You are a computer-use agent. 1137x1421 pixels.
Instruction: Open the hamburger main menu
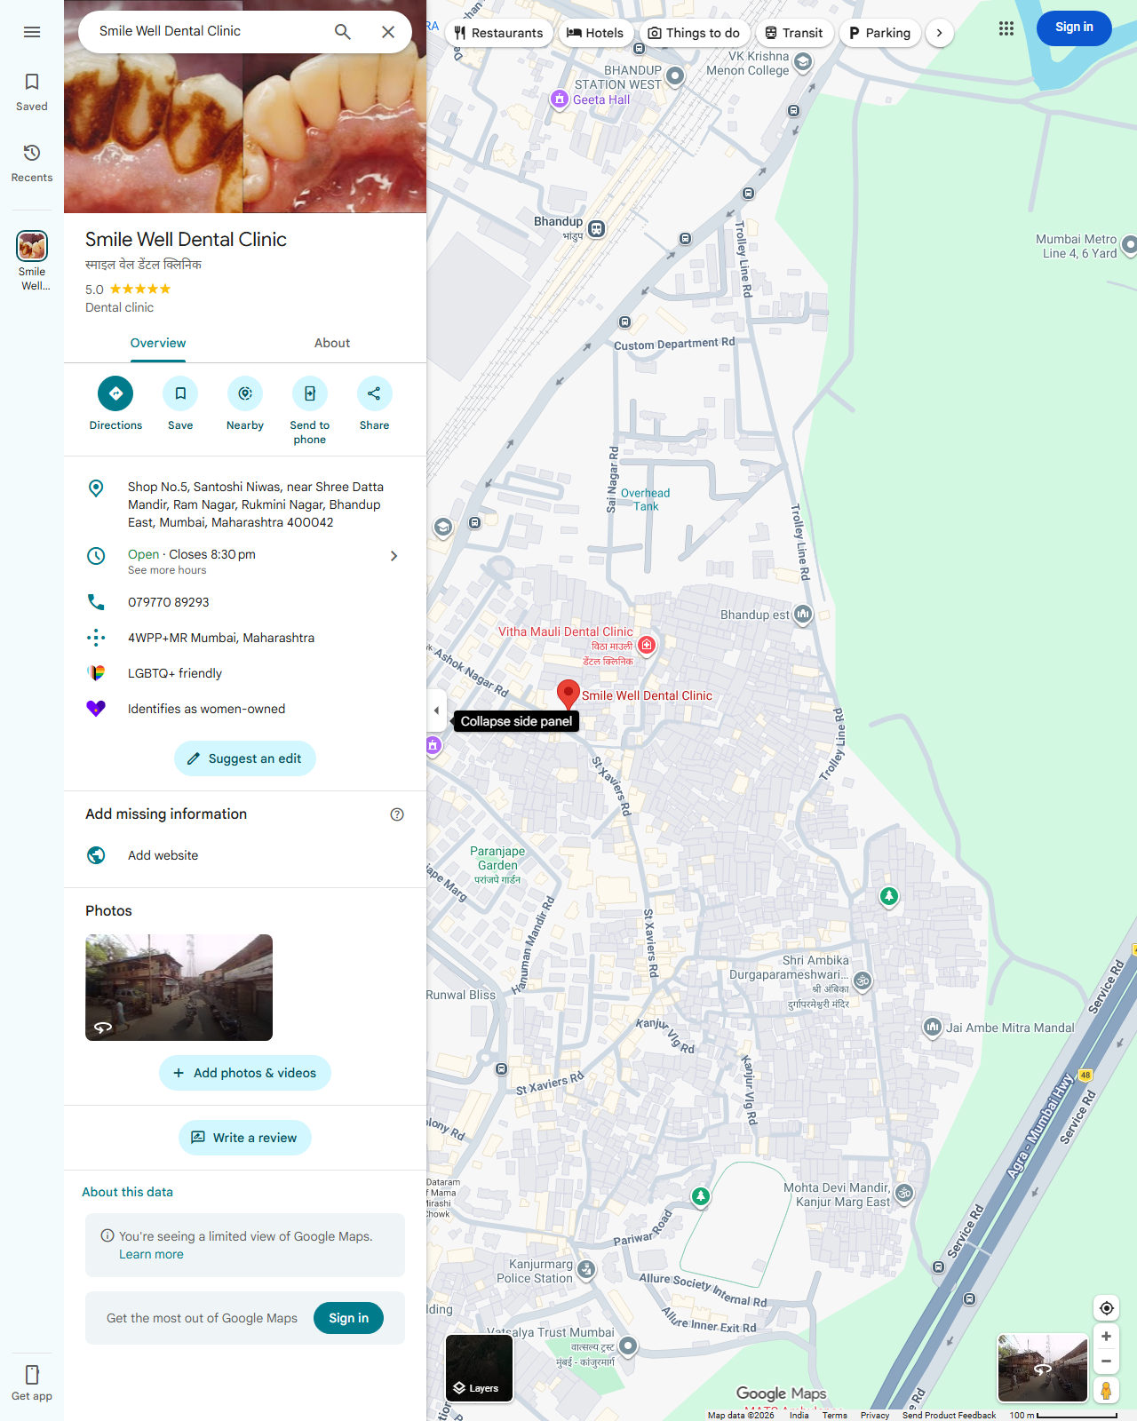(32, 32)
